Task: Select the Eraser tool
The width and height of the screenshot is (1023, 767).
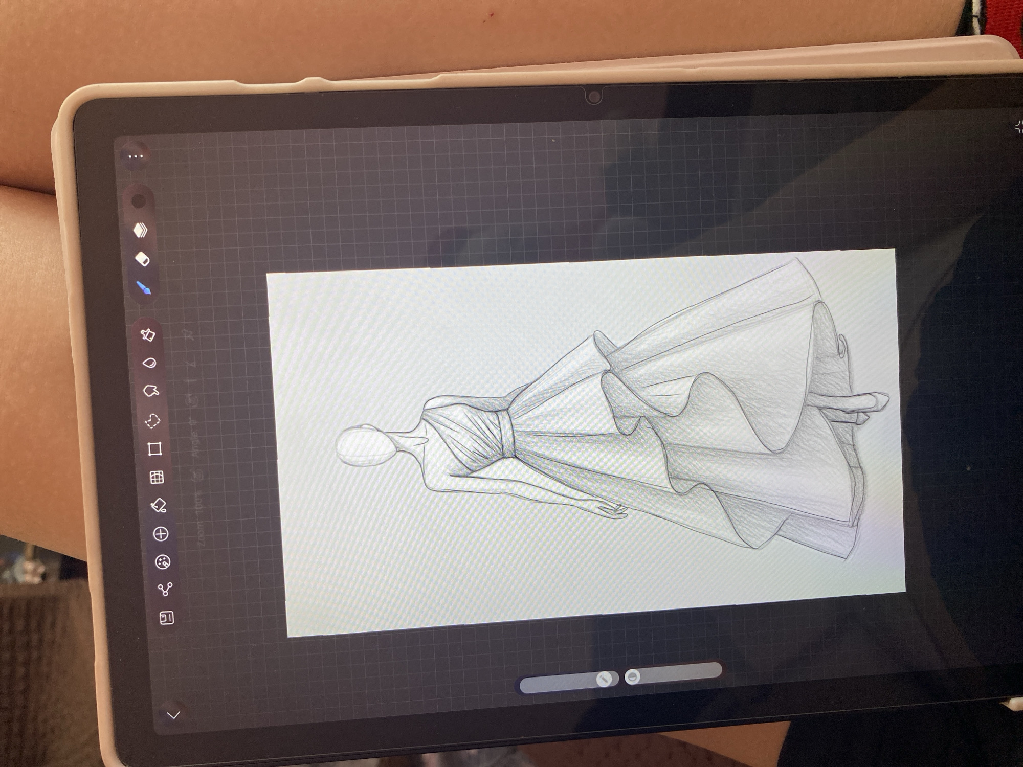Action: [143, 259]
